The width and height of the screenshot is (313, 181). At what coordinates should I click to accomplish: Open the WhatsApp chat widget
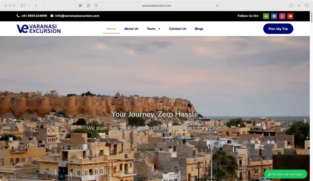pyautogui.click(x=285, y=174)
